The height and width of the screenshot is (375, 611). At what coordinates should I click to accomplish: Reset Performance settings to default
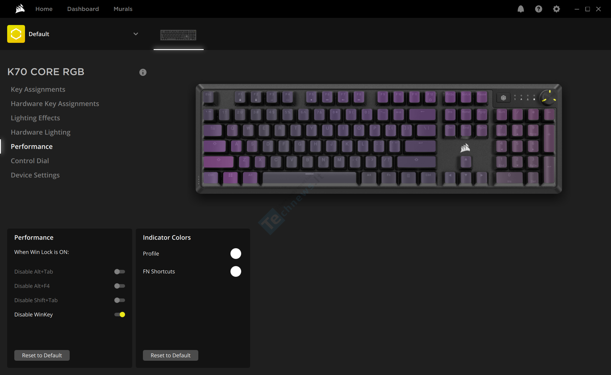coord(42,355)
